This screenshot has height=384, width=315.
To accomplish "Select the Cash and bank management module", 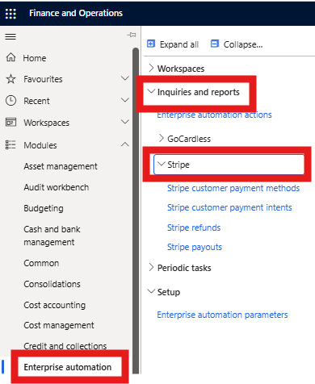I will [x=52, y=236].
